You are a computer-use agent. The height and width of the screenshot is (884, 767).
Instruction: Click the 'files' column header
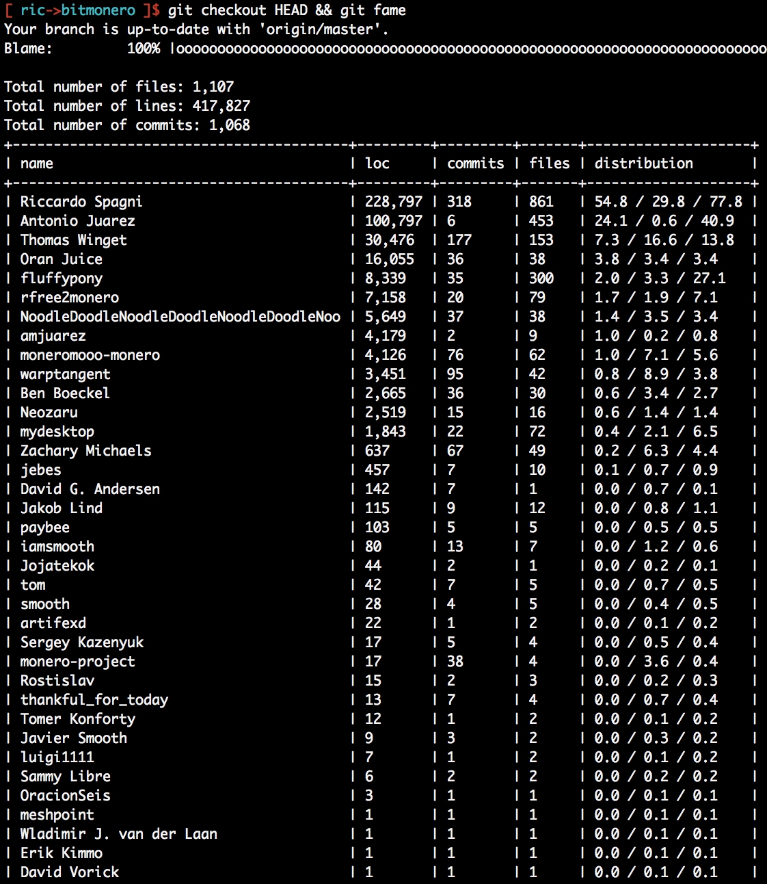click(550, 164)
